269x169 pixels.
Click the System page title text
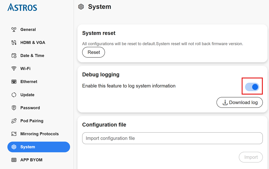99,7
